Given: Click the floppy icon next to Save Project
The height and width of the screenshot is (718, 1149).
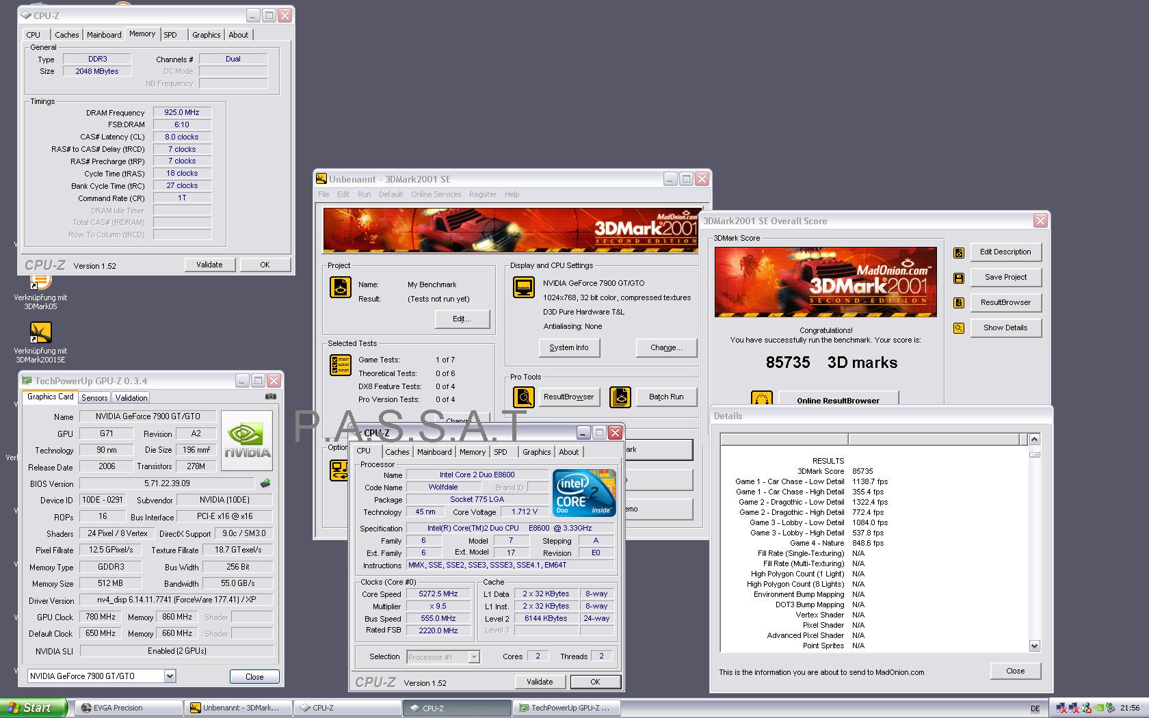Looking at the screenshot, I should tap(959, 278).
